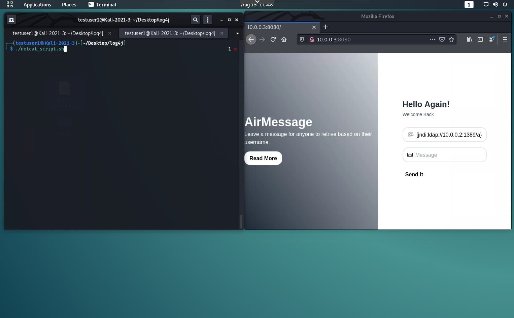Screen dimensions: 514x318
Task: Open the power icon in top bar
Action: pos(505,4)
